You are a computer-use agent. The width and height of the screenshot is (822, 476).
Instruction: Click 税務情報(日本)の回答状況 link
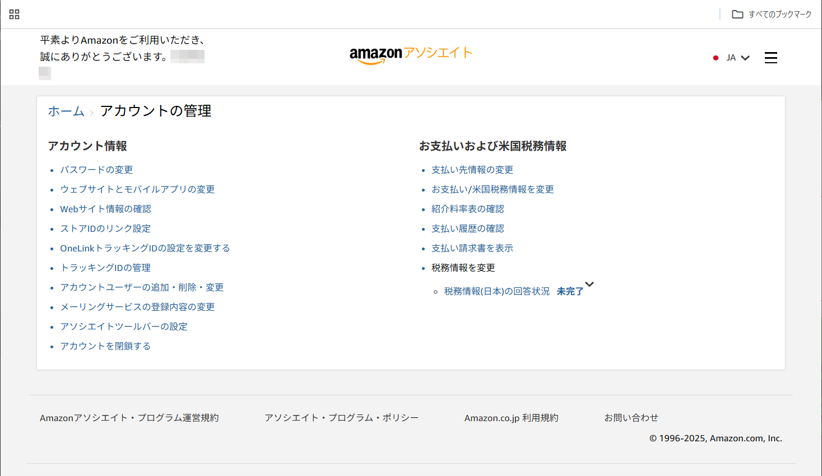pyautogui.click(x=496, y=291)
